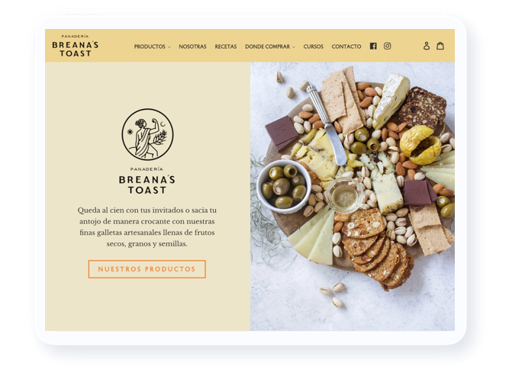Expand the Productos dropdown arrow
Viewport: 509px width, 369px height.
tap(169, 47)
